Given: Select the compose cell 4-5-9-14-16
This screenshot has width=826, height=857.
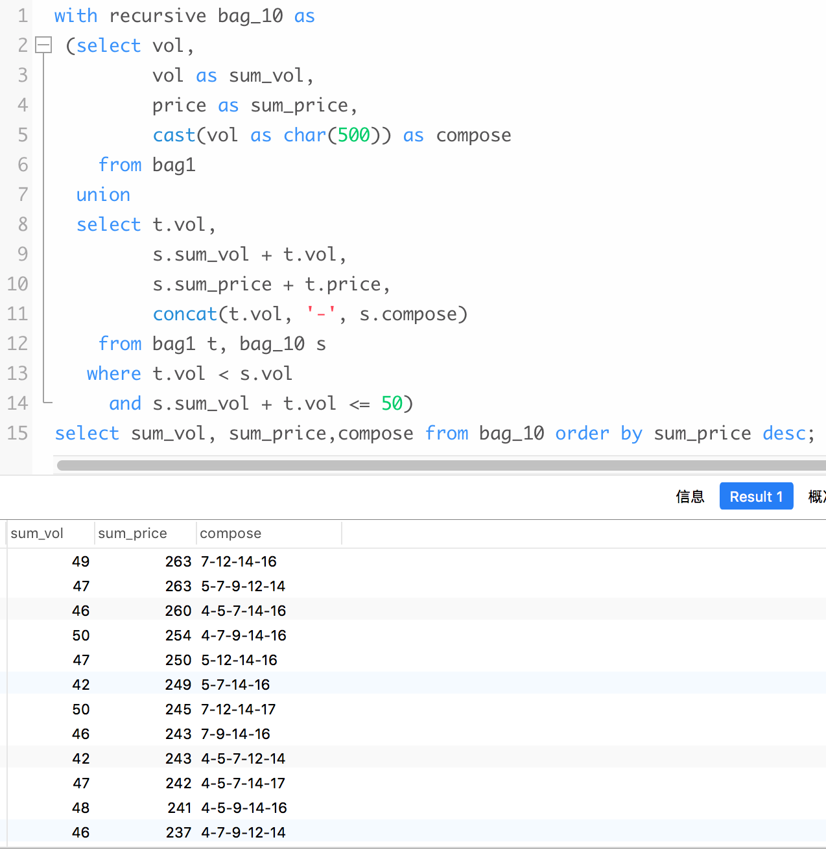Looking at the screenshot, I should (x=244, y=808).
